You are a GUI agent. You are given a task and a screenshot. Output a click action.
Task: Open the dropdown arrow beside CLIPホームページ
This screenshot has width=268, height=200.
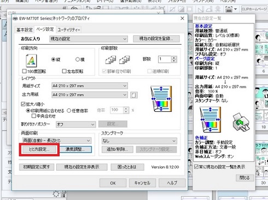235,9
